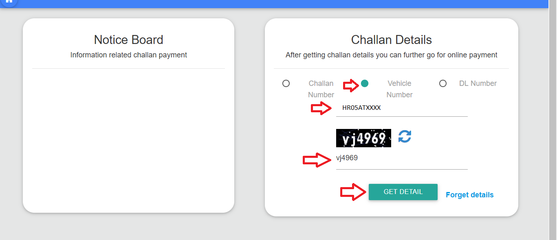Click the home icon in blue header
The height and width of the screenshot is (240, 557).
coord(9,2)
